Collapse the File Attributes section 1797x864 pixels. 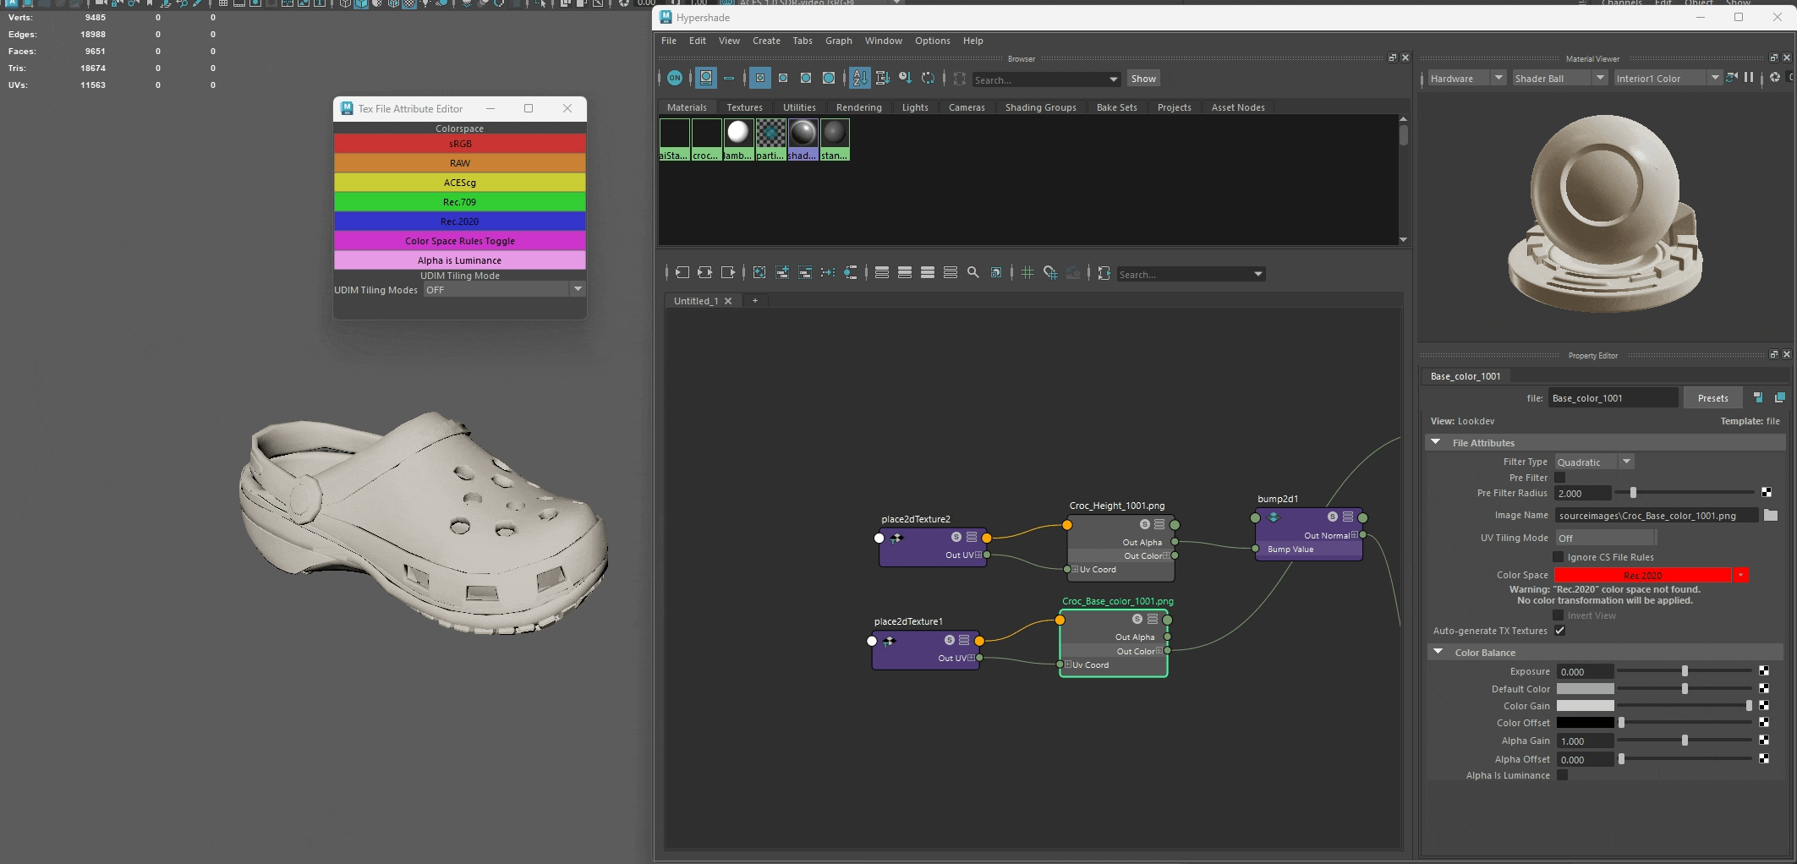pyautogui.click(x=1436, y=442)
